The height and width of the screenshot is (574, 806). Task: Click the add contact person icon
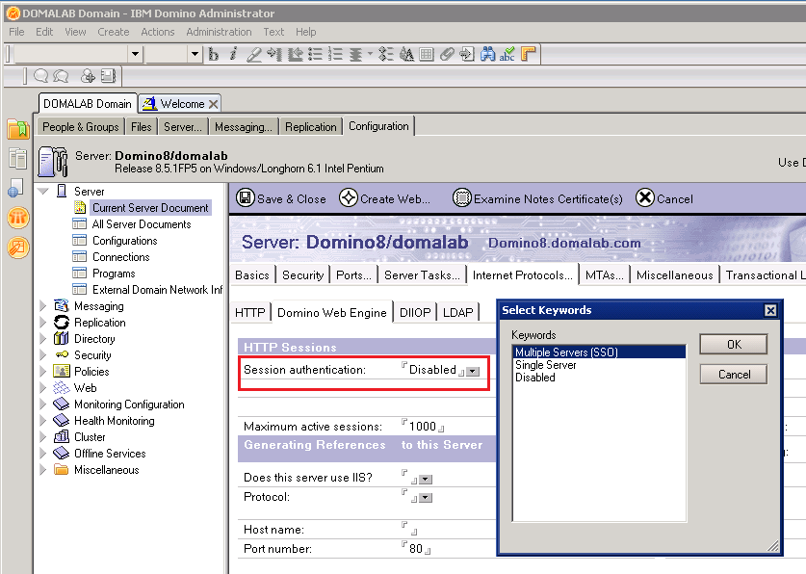pyautogui.click(x=88, y=76)
